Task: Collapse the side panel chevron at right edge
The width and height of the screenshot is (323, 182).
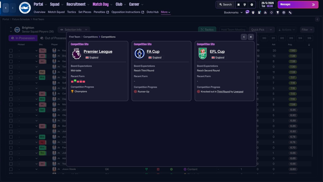Action: (x=317, y=19)
